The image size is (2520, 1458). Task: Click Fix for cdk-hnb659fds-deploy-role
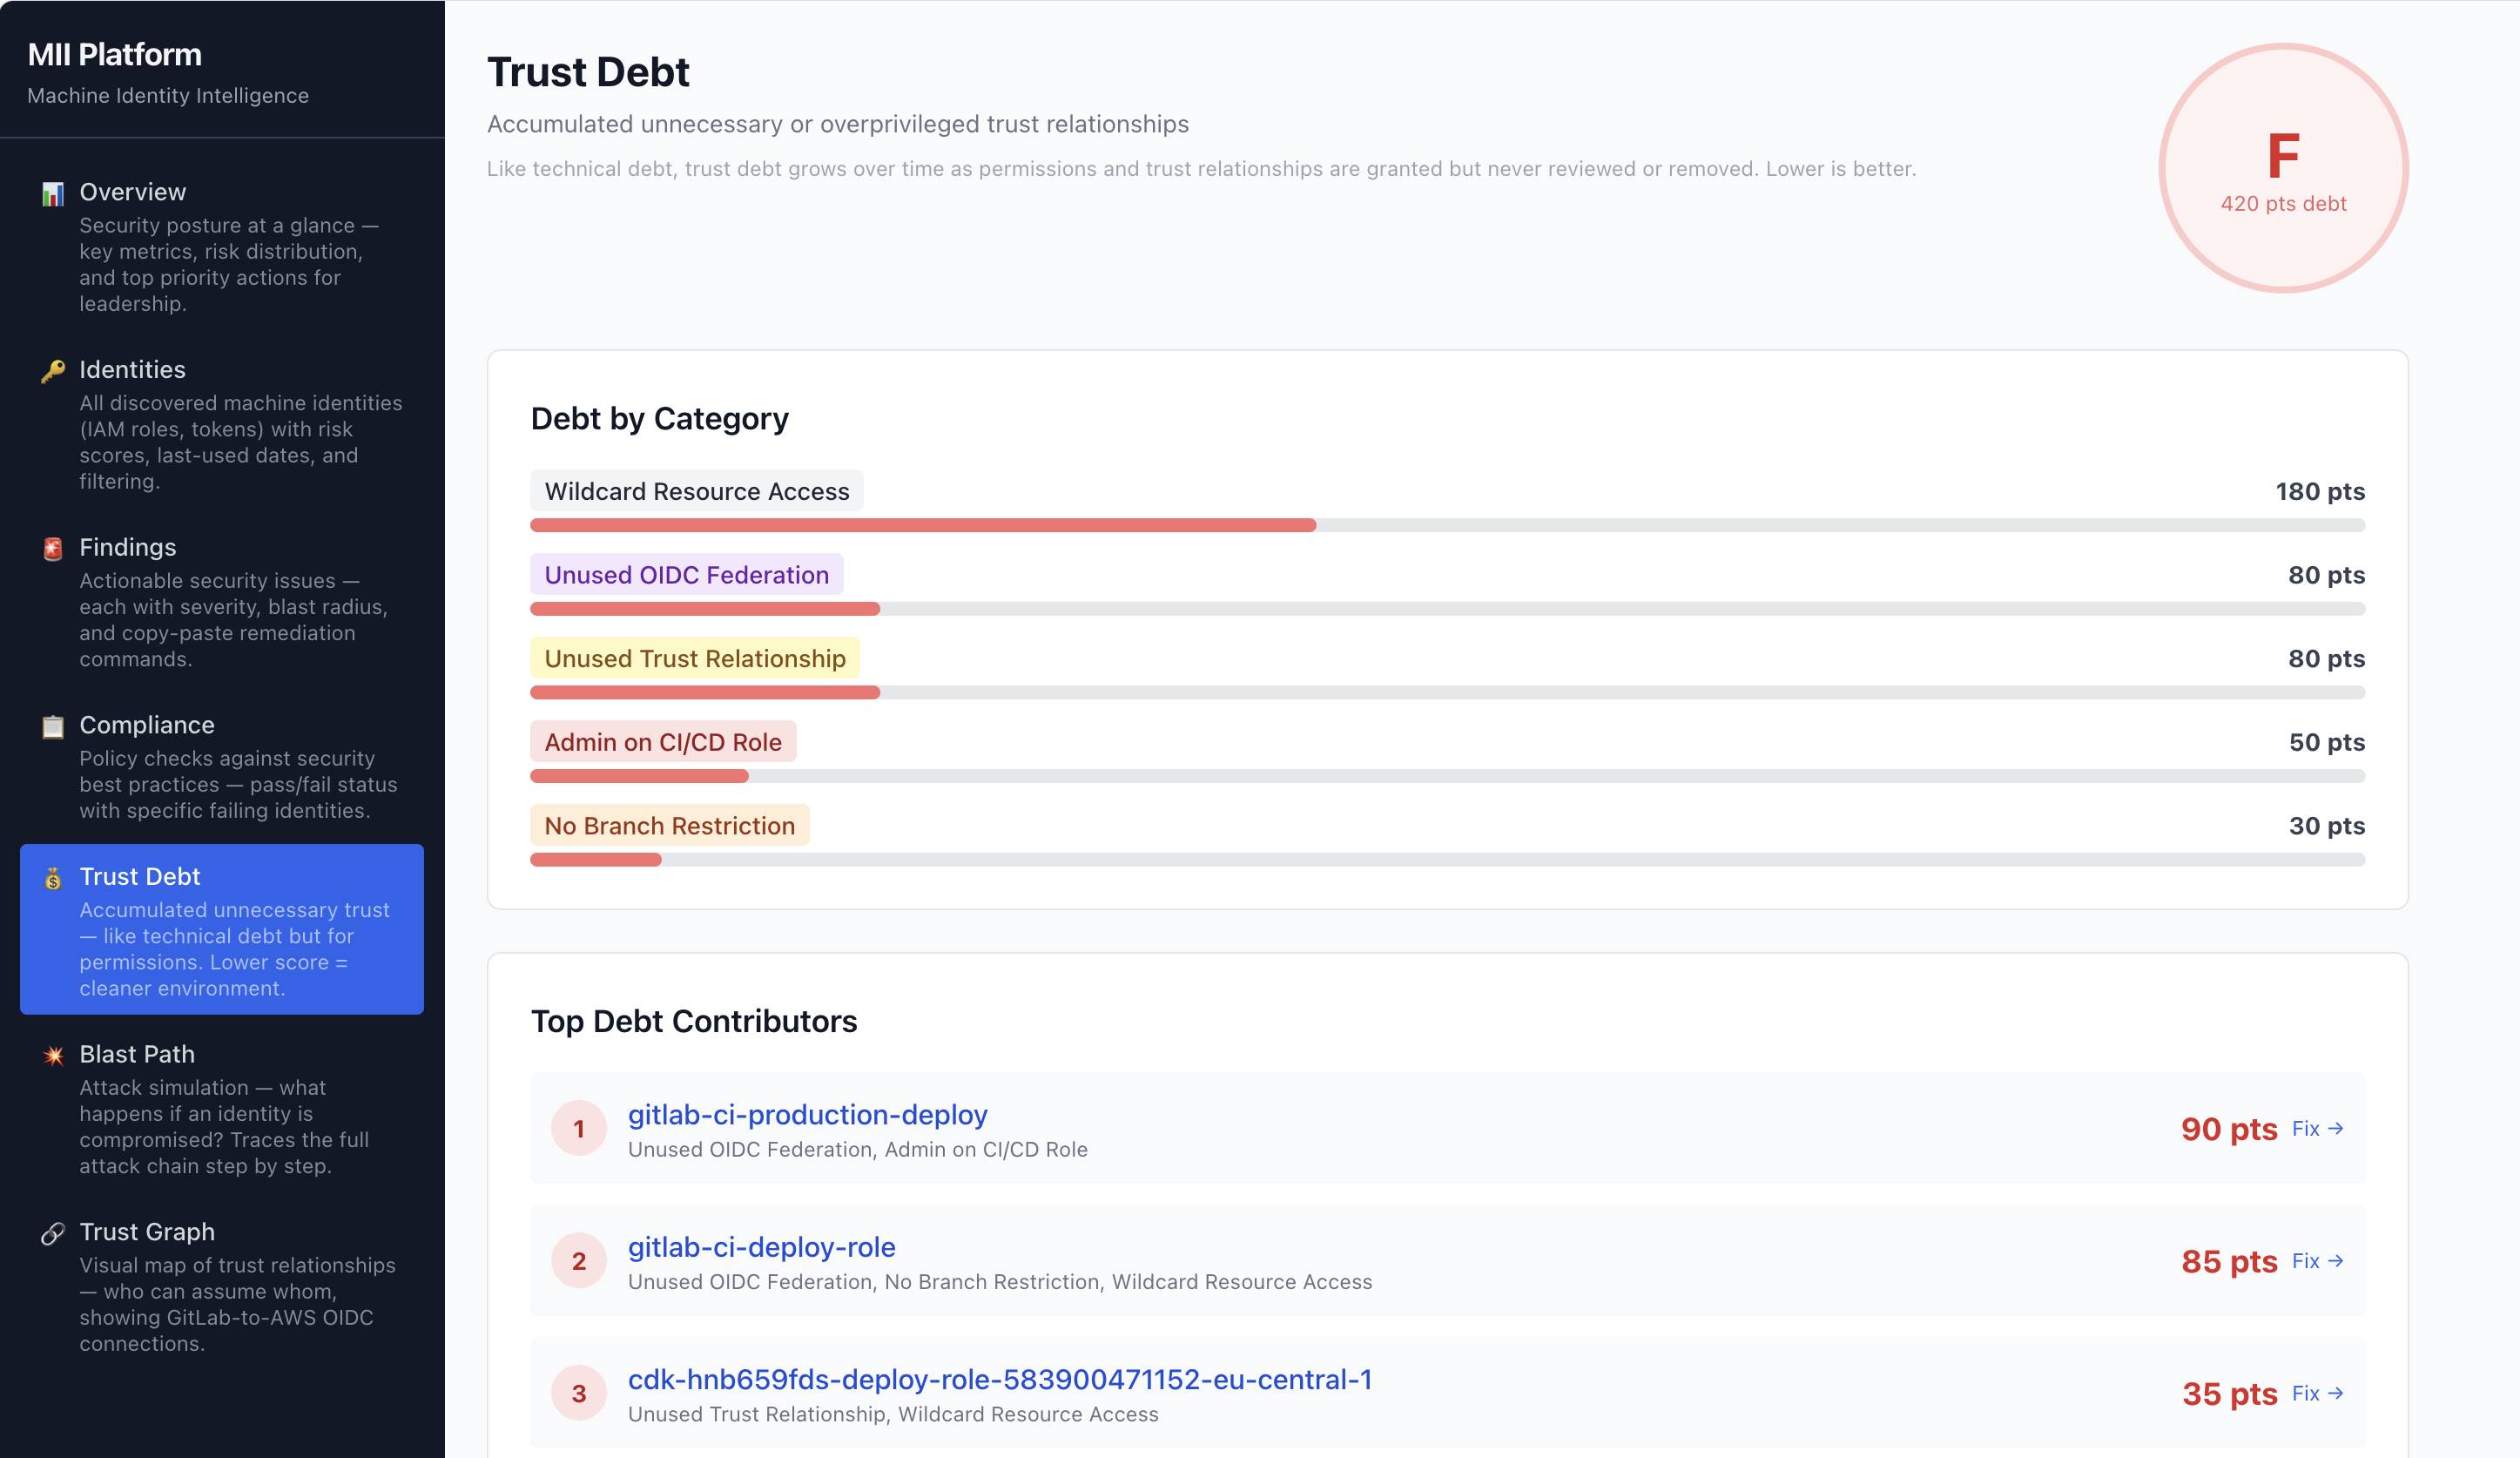[2318, 1394]
